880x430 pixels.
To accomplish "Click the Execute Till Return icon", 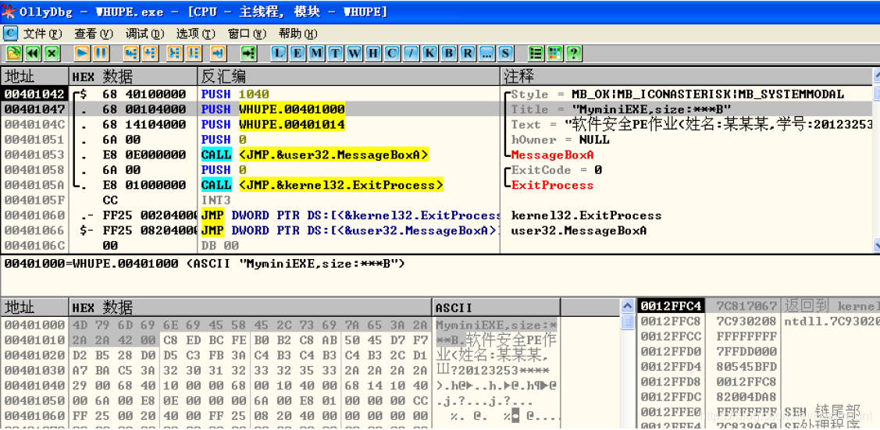I will 219,53.
